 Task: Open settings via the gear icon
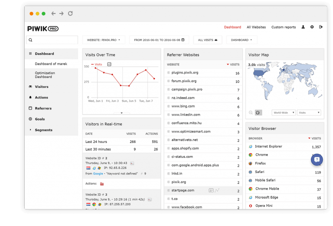tap(312, 27)
